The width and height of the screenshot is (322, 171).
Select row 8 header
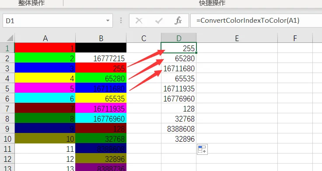click(x=7, y=119)
